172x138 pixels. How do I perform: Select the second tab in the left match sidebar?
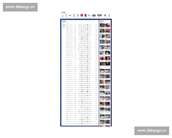coord(64,26)
